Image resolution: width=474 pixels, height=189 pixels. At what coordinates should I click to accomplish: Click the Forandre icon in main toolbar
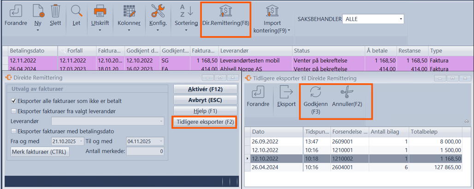15,11
